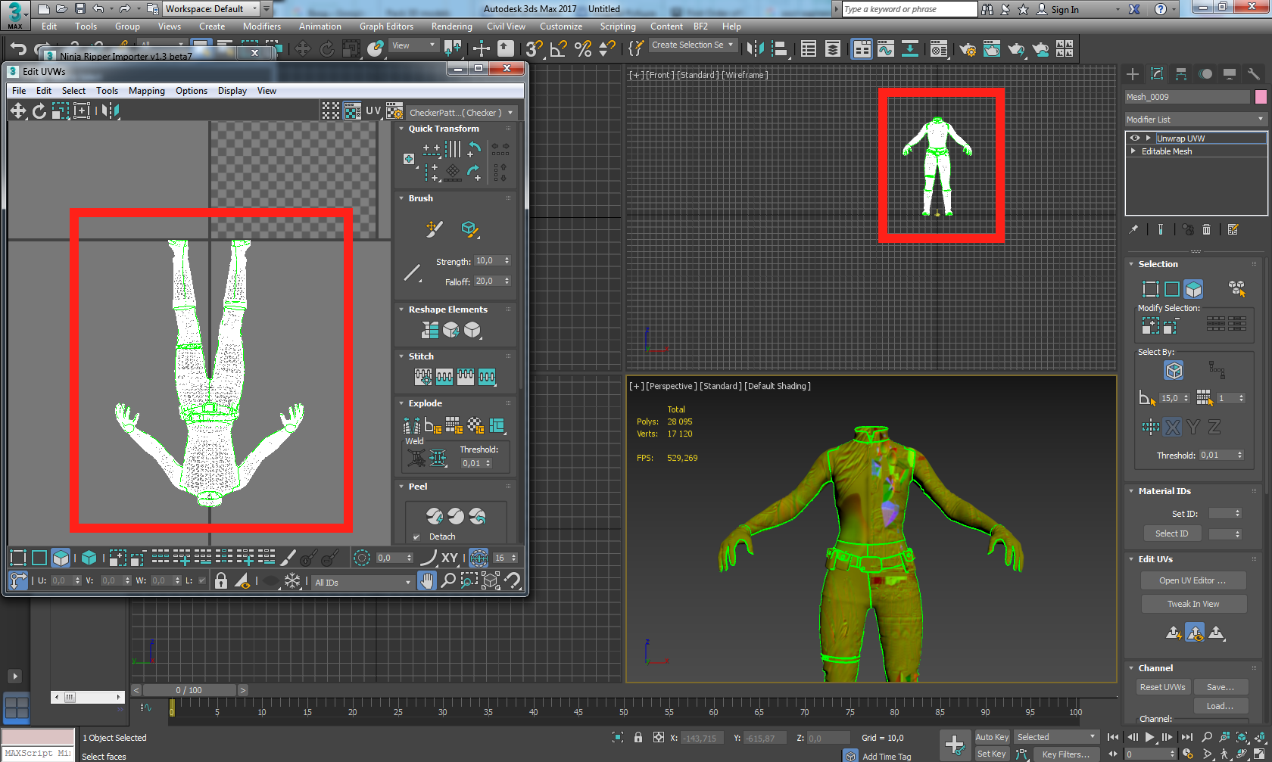Select Edge sub-object mode in Edit UVWs
This screenshot has height=762, width=1272.
(39, 558)
